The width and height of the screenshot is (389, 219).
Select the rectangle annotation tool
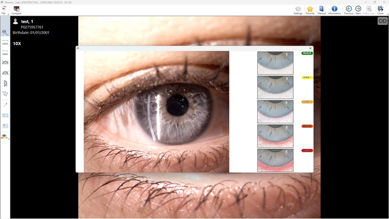coord(5,116)
